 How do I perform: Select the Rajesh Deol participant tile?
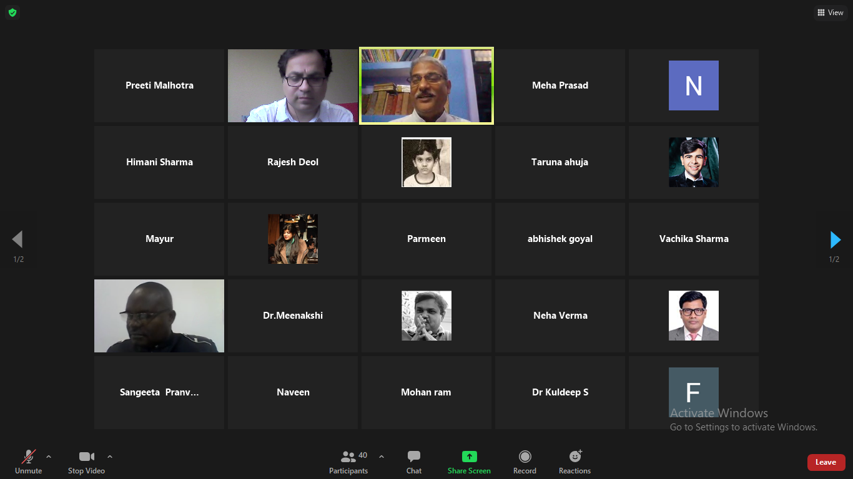(293, 162)
